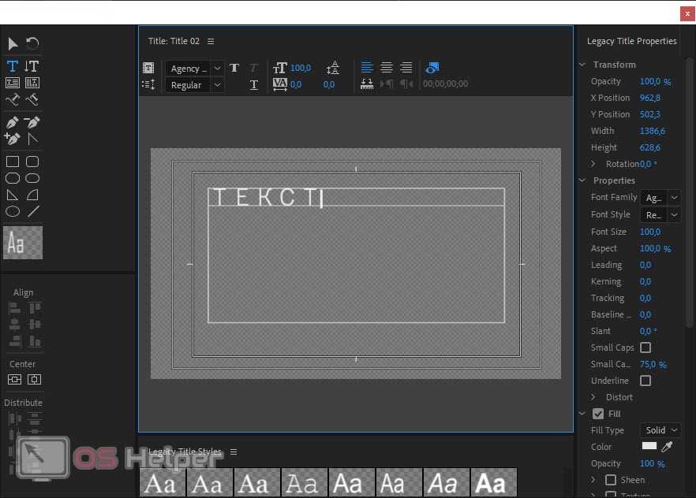This screenshot has height=498, width=696.
Task: Select the Selection arrow tool
Action: pyautogui.click(x=13, y=43)
